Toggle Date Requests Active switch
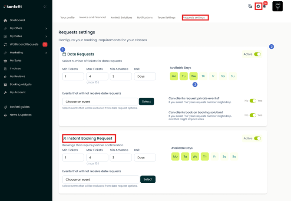 (x=258, y=54)
